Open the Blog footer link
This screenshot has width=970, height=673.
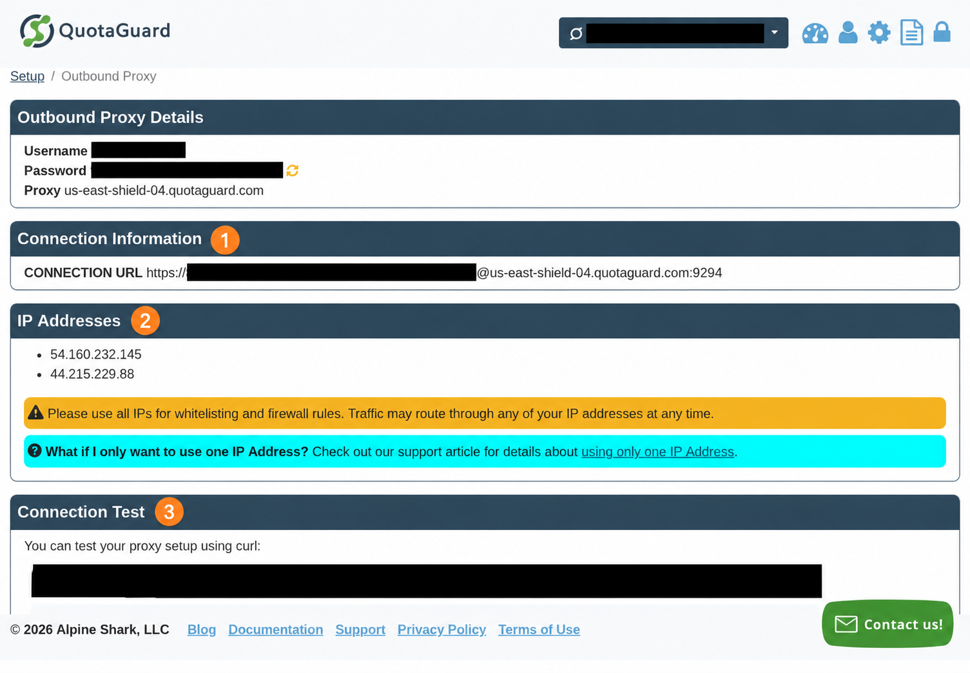point(202,629)
